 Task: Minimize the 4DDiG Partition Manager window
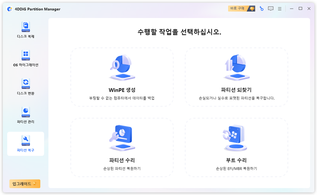(x=291, y=9)
